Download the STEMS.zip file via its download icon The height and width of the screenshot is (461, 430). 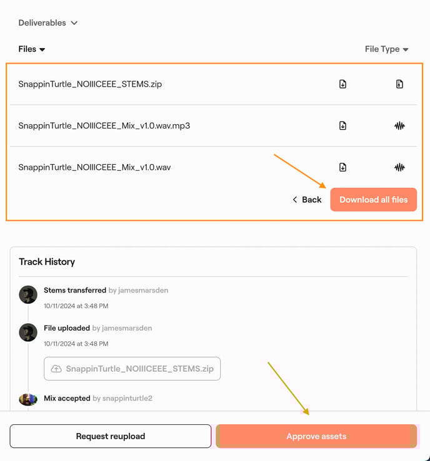342,84
